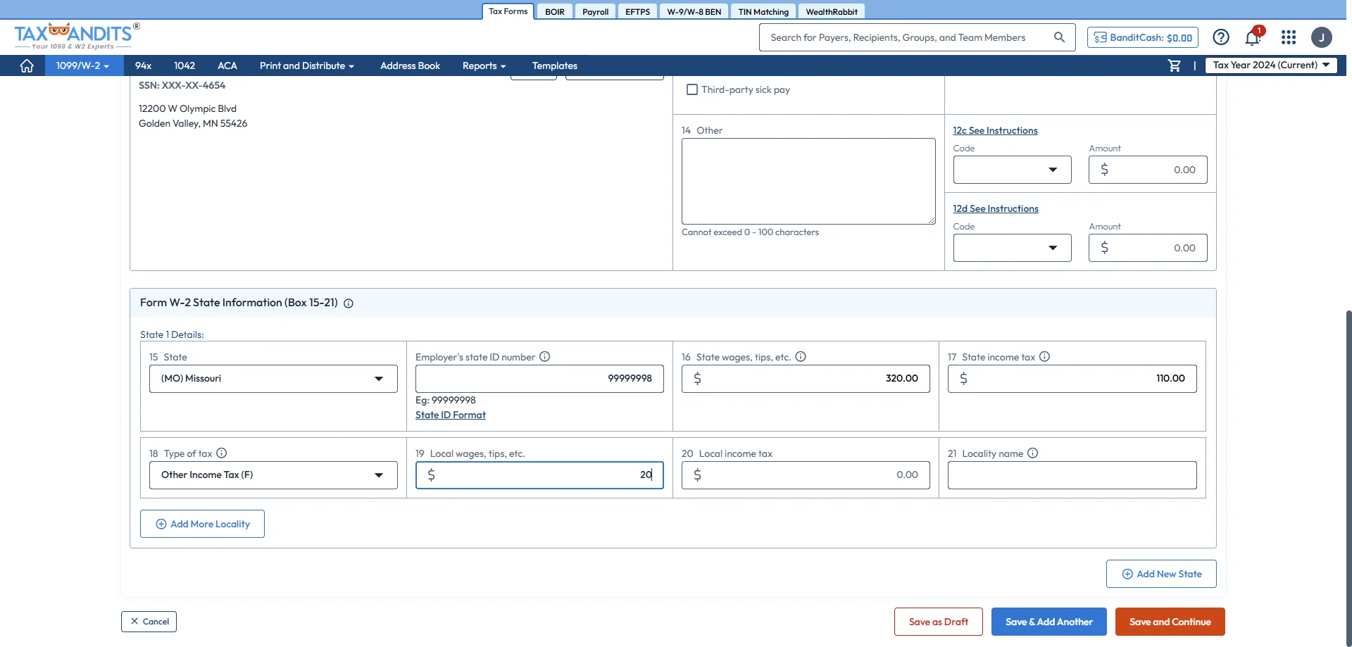Screen dimensions: 1352x647
Task: Open 12c See Instructions link
Action: [995, 130]
